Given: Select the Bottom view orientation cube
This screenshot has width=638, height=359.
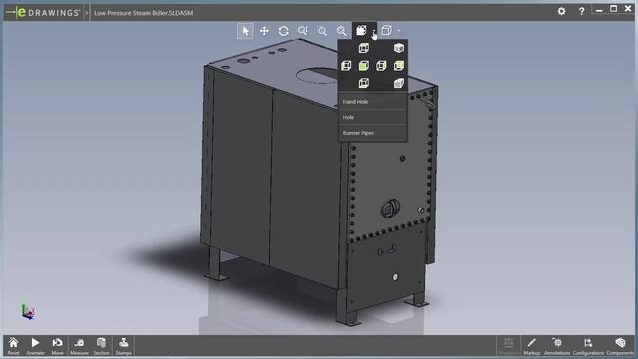Looking at the screenshot, I should point(363,83).
